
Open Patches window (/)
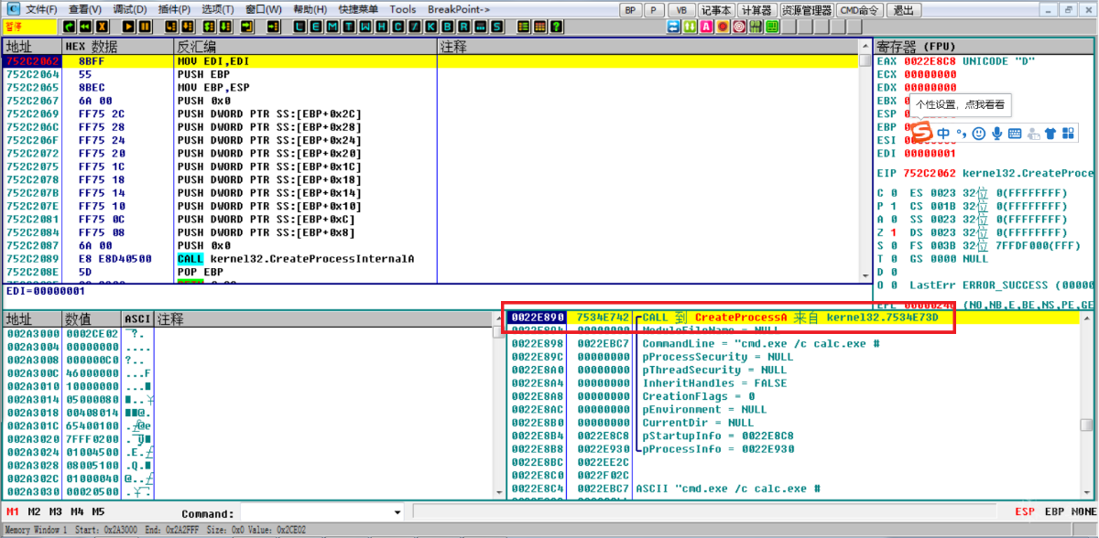click(x=414, y=27)
